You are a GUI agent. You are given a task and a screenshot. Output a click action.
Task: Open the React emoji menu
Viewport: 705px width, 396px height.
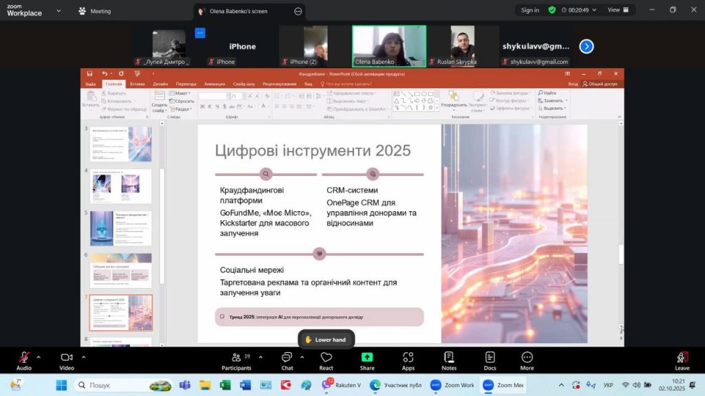[326, 360]
